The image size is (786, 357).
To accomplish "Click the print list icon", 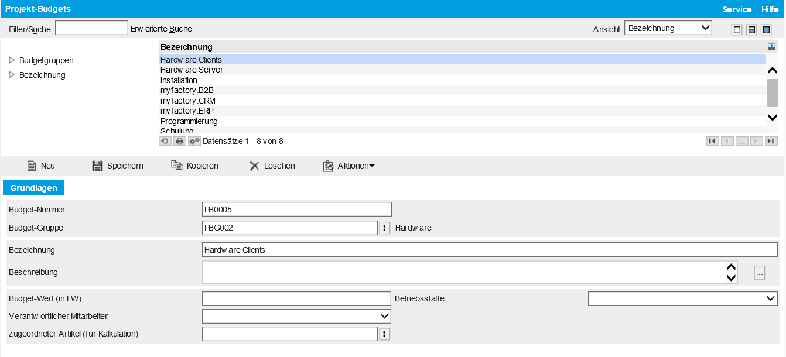I will [x=180, y=141].
